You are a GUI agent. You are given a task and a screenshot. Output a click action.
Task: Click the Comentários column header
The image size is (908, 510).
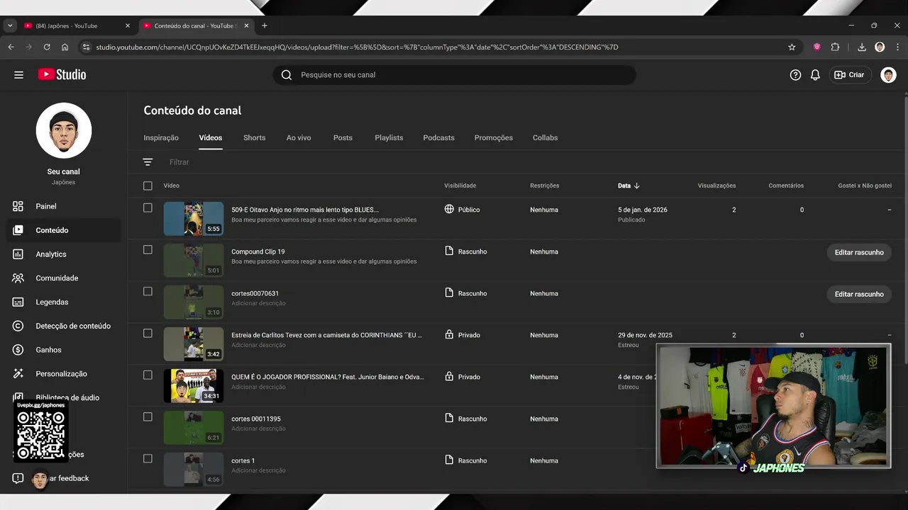(786, 186)
